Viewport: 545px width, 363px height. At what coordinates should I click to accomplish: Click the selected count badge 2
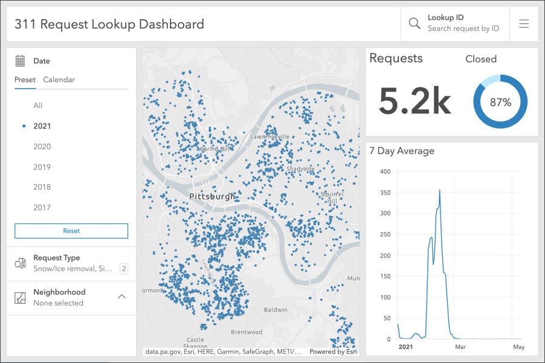[x=124, y=269]
